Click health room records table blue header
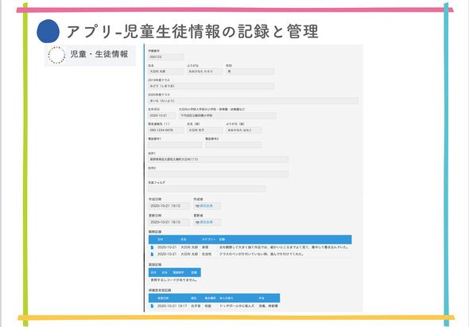Image resolution: width=469 pixels, height=327 pixels. (x=214, y=298)
